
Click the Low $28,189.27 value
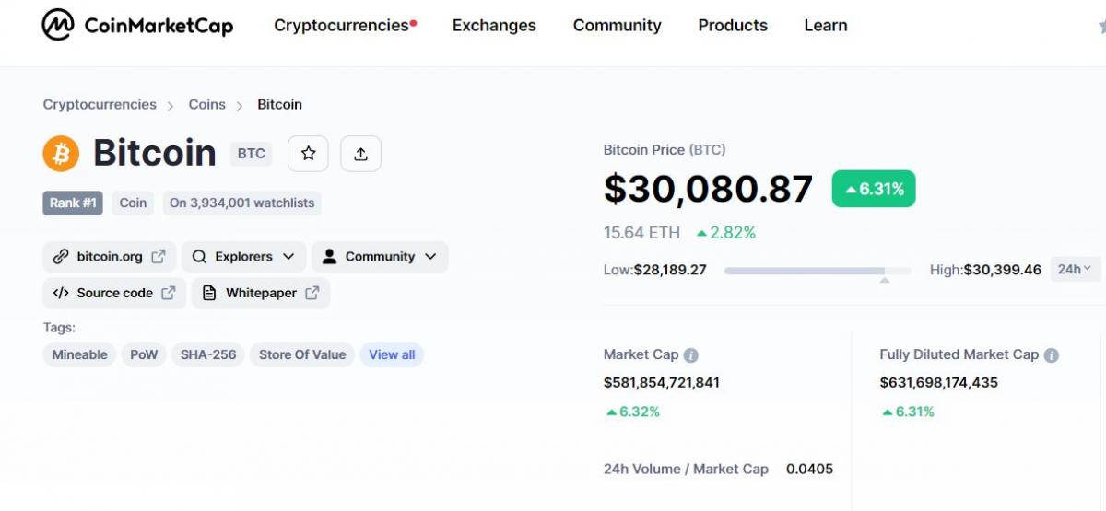tap(670, 270)
